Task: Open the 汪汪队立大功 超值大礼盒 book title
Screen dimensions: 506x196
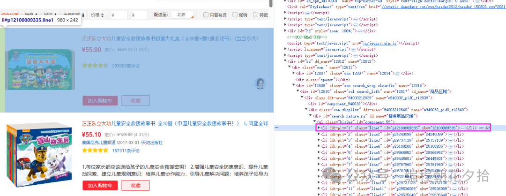Action: click(170, 39)
